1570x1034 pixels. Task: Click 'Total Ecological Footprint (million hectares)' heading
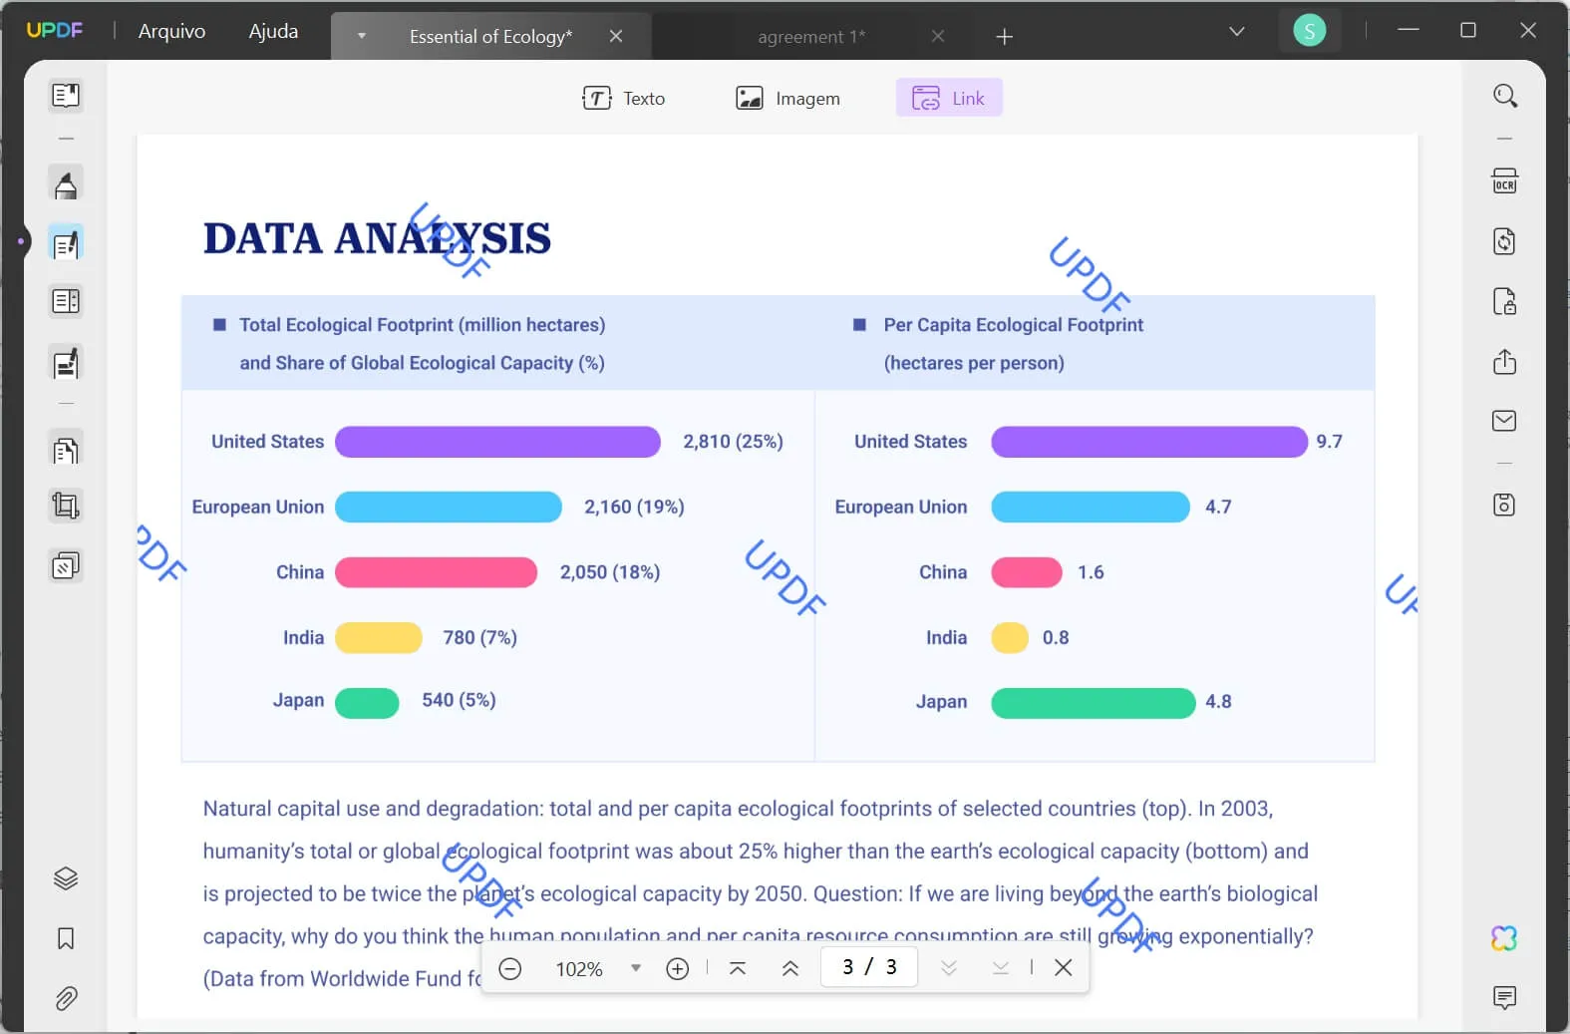(422, 325)
